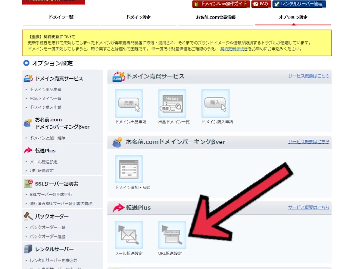
Task: Click the メール転送設定 caption under envelope icon
Action: (x=129, y=253)
